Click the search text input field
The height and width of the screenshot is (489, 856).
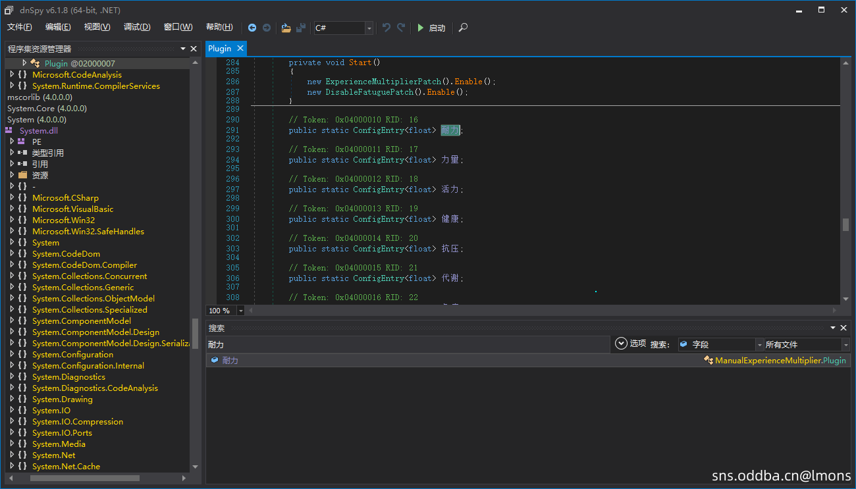pos(407,344)
